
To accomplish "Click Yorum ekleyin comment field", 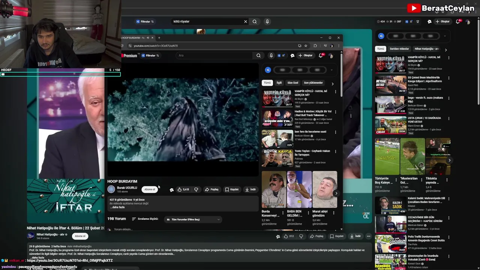I will click(123, 229).
